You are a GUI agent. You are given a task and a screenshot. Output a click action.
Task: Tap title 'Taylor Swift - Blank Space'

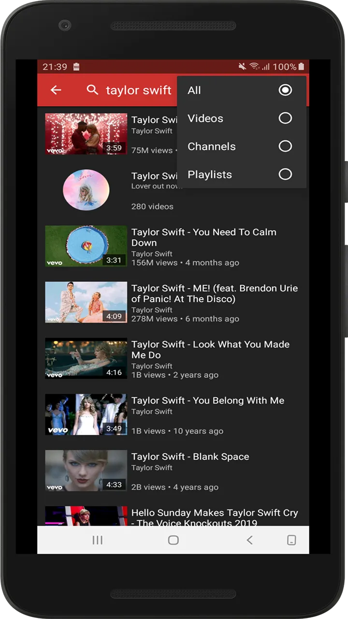190,457
